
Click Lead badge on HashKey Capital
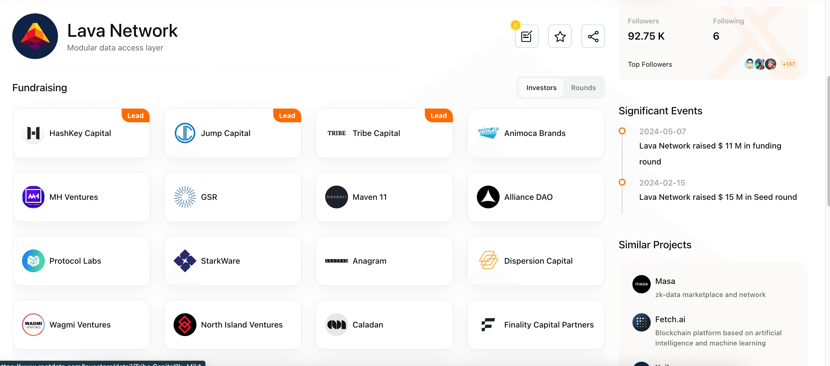point(136,115)
